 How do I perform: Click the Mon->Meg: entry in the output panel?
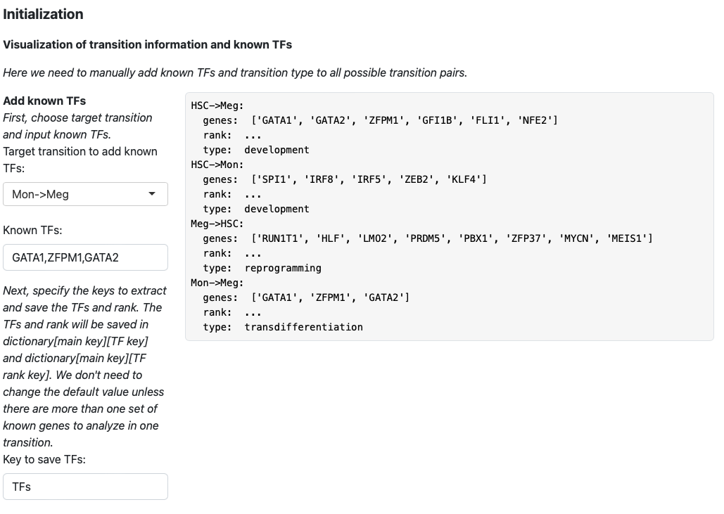tap(217, 283)
